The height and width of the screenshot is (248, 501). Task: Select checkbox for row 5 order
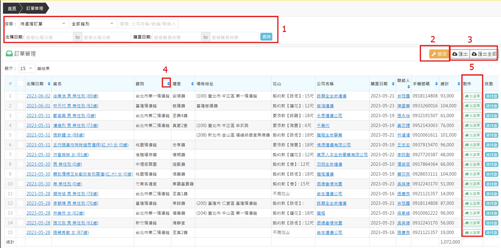21,135
